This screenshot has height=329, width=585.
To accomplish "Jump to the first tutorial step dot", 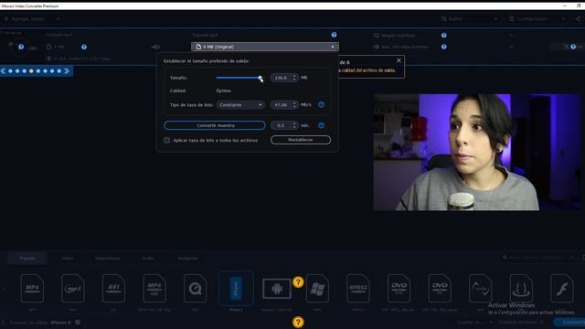I will [10, 71].
